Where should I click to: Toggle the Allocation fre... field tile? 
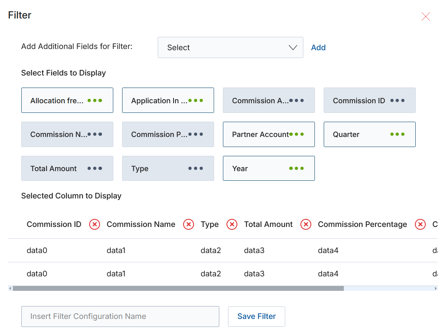pyautogui.click(x=67, y=100)
